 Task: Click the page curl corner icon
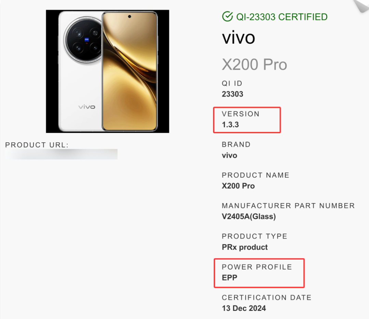click(x=361, y=6)
